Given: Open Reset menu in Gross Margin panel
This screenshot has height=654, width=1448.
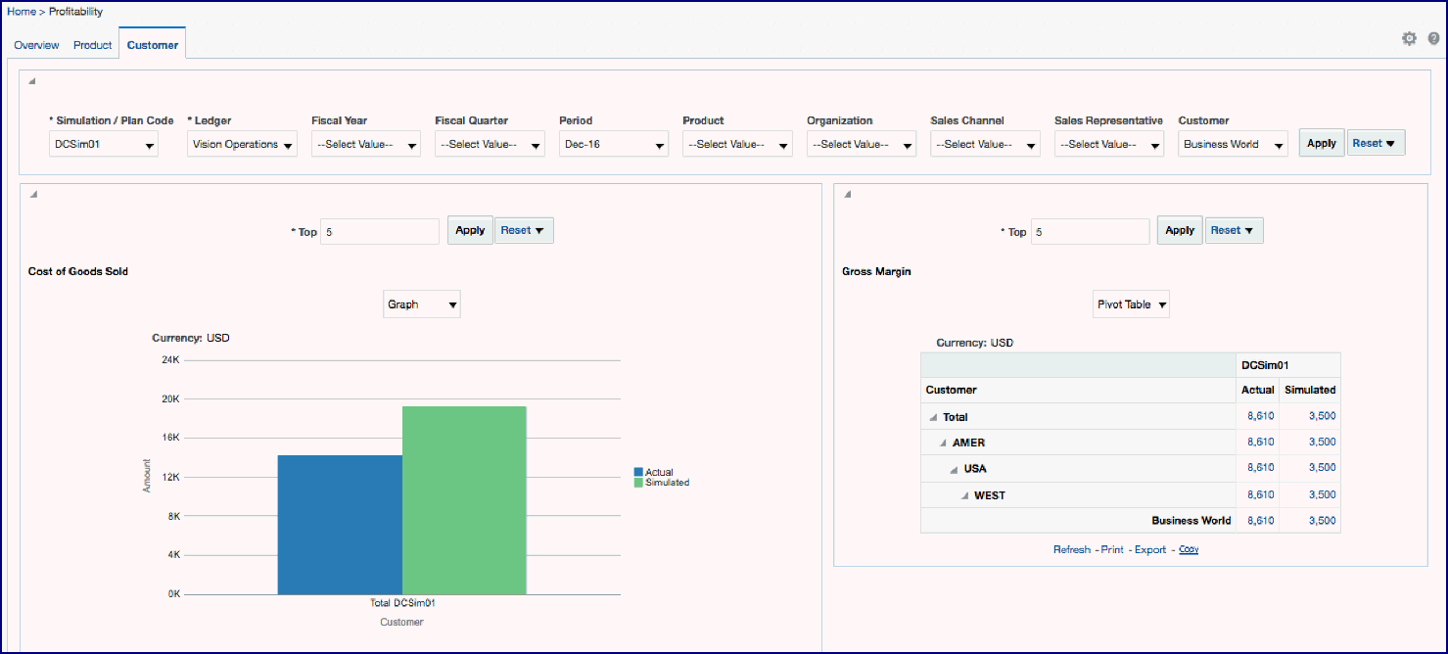Looking at the screenshot, I should [1234, 230].
